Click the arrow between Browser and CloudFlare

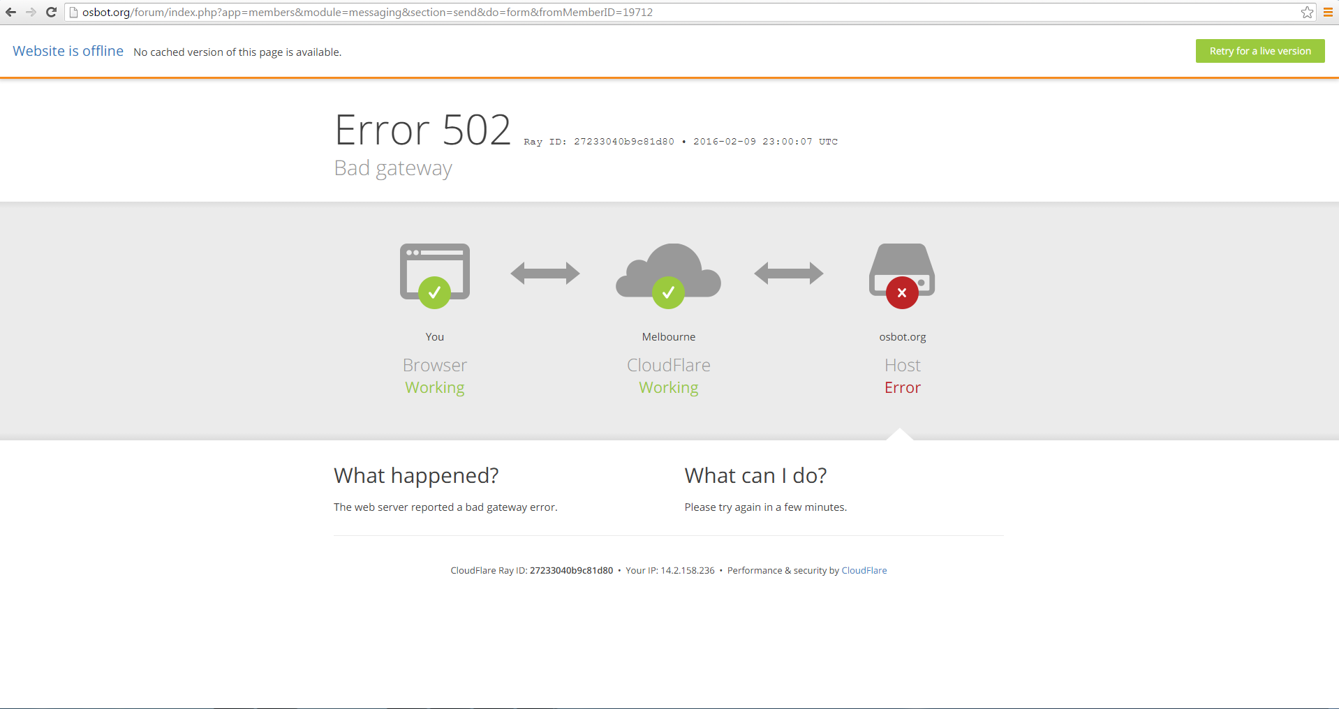click(545, 273)
